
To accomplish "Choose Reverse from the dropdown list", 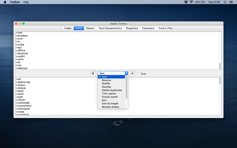I will coord(111,80).
